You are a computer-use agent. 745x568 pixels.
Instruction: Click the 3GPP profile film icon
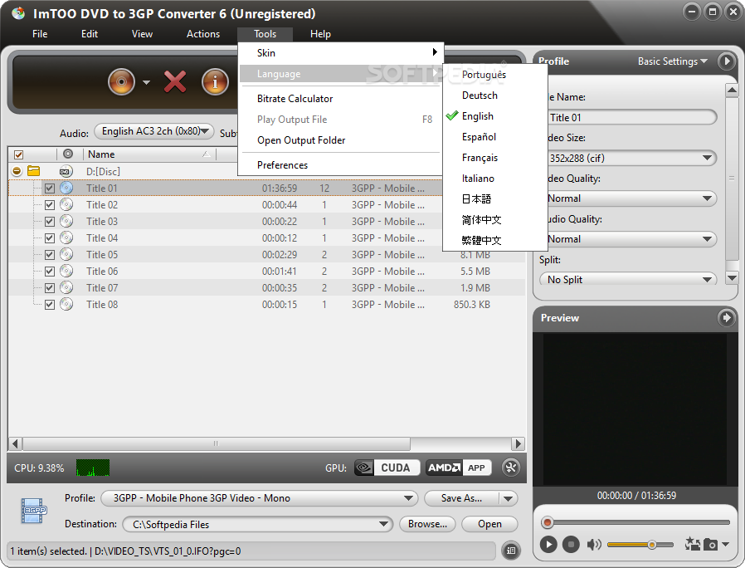pyautogui.click(x=33, y=511)
